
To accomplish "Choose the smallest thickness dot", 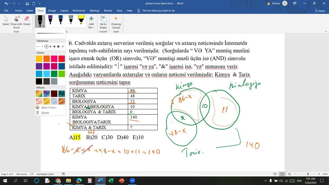I will (x=42, y=47).
